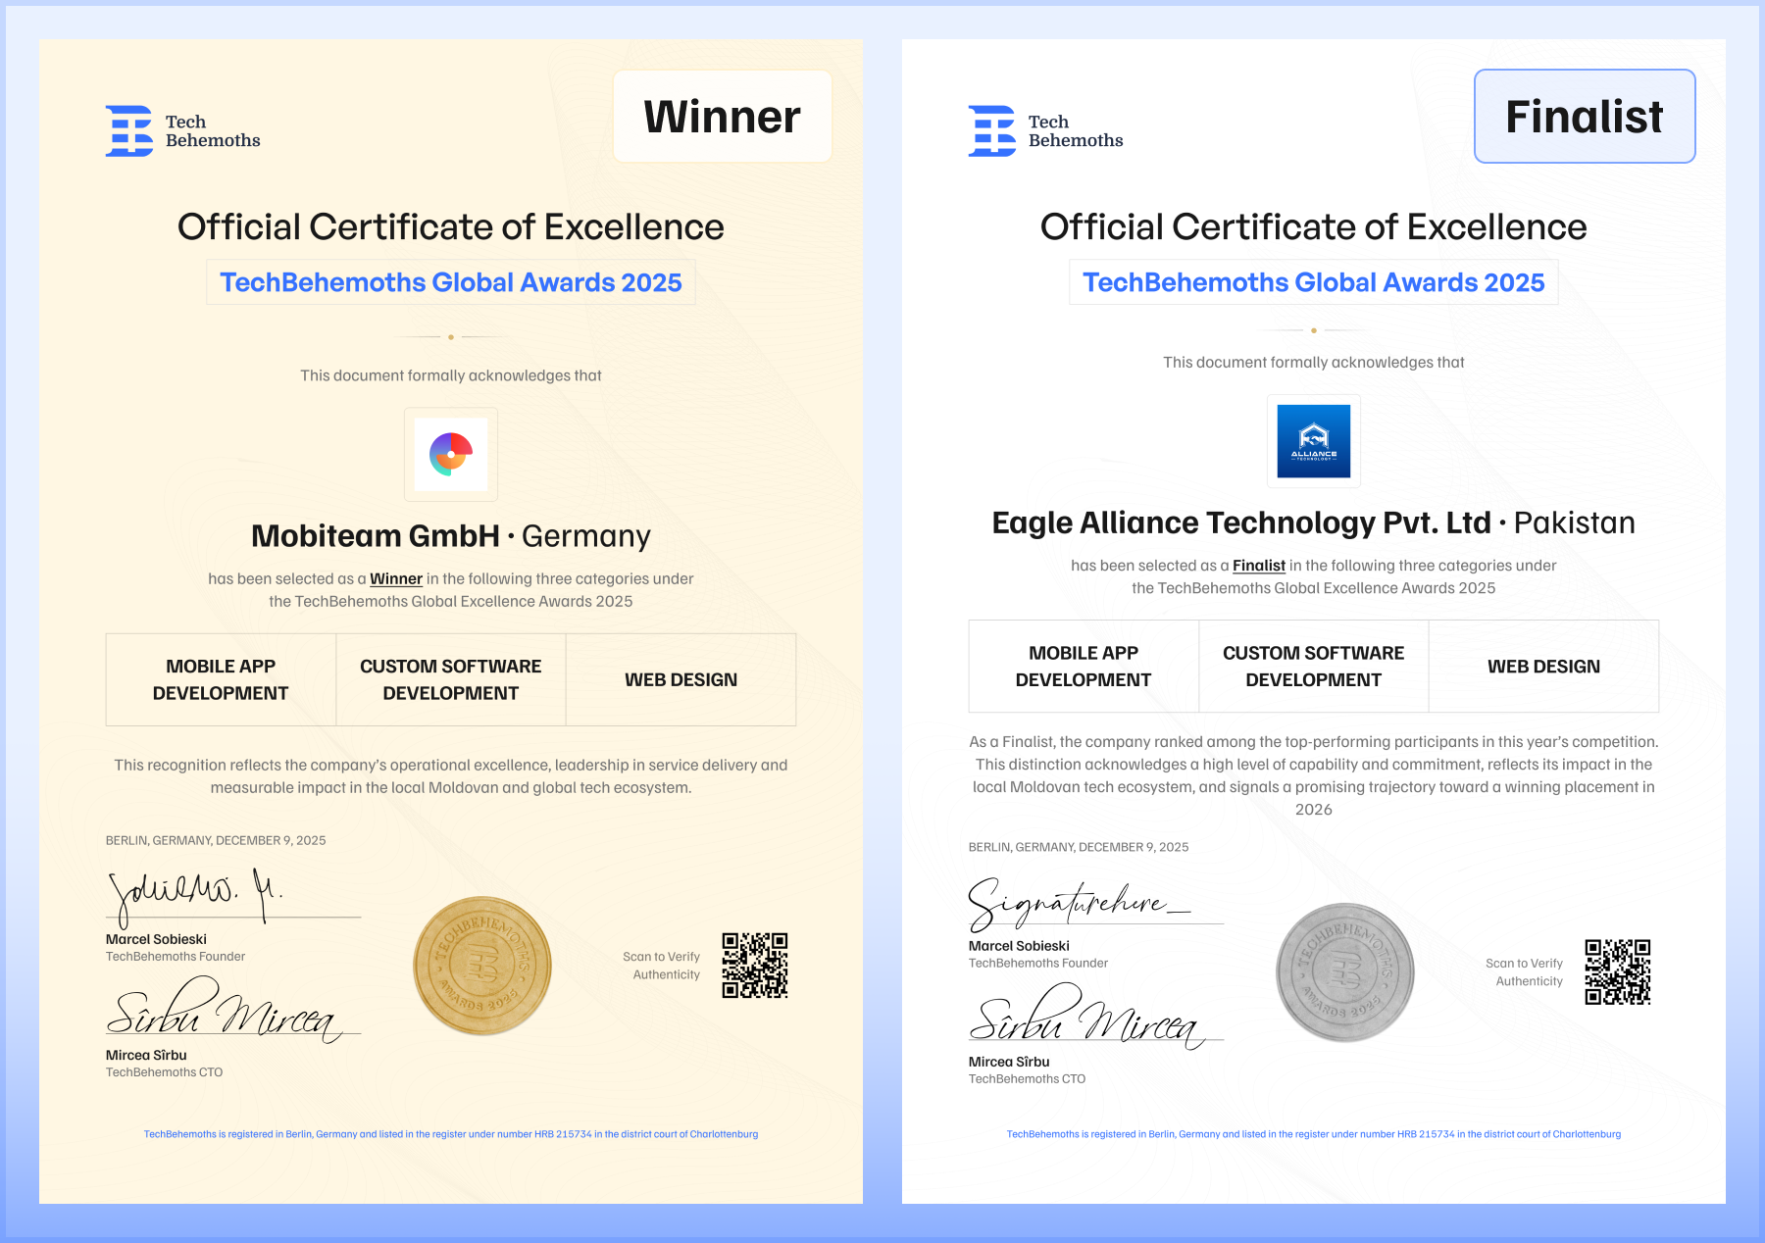This screenshot has width=1765, height=1243.
Task: Select the Finalist badge in the top right
Action: (x=1584, y=116)
